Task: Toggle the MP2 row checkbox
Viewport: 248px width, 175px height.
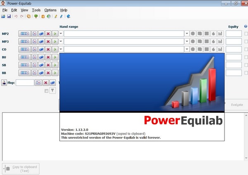Action: (246, 33)
